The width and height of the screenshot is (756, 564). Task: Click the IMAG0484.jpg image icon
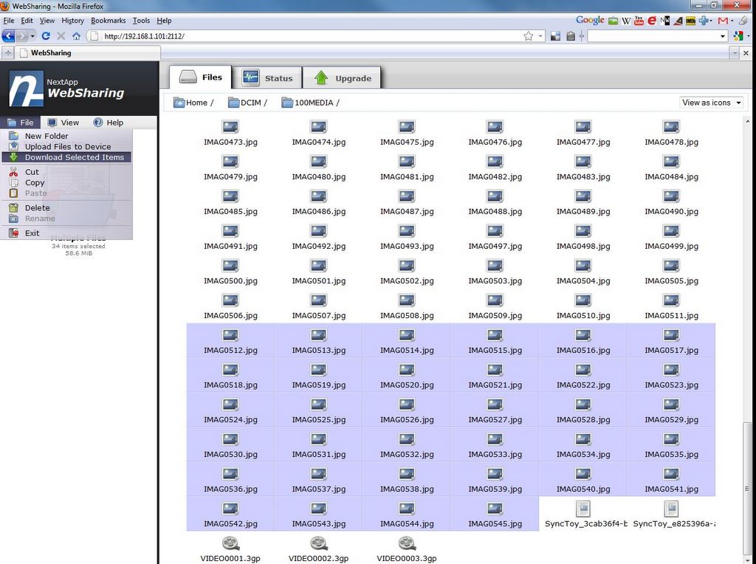pyautogui.click(x=671, y=162)
